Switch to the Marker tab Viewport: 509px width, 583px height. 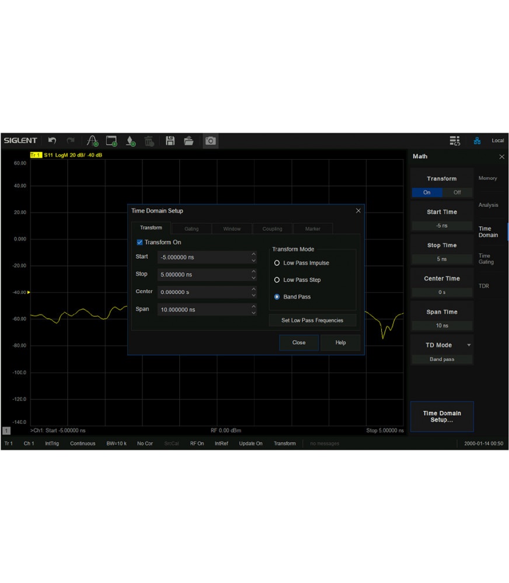coord(313,229)
